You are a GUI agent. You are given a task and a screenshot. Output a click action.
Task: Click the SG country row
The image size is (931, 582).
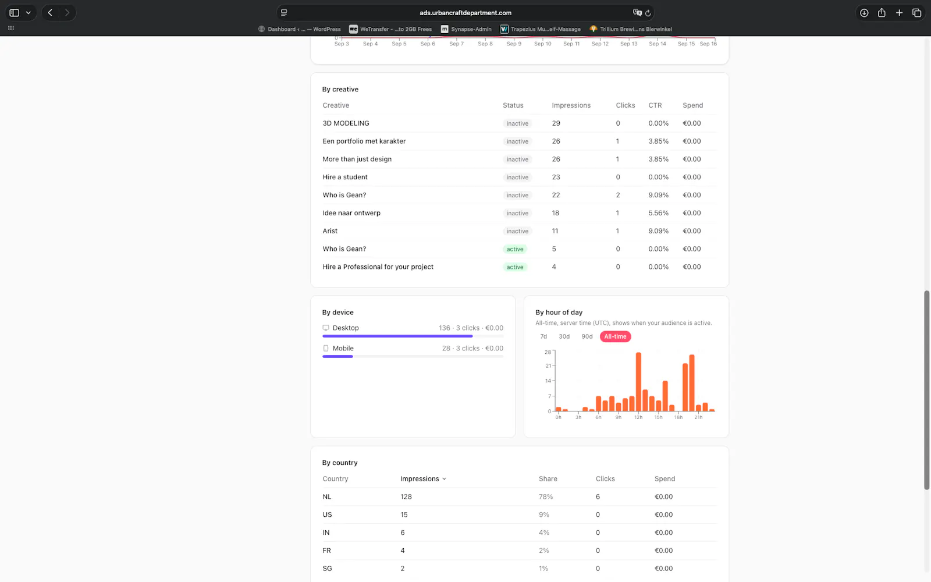pos(519,569)
